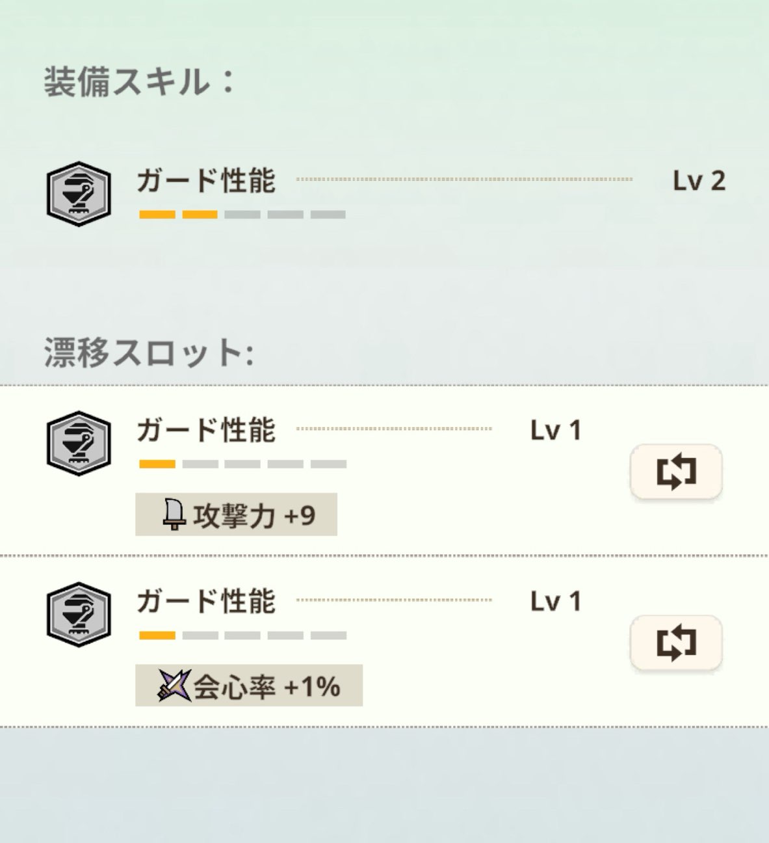Viewport: 769px width, 843px height.
Task: Click the sword icon beside 攻撃力 +9
Action: click(174, 515)
